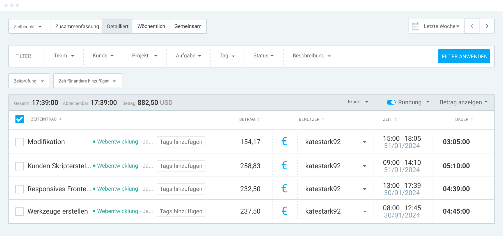Go to next week with right arrow
This screenshot has width=503, height=236.
pos(487,26)
